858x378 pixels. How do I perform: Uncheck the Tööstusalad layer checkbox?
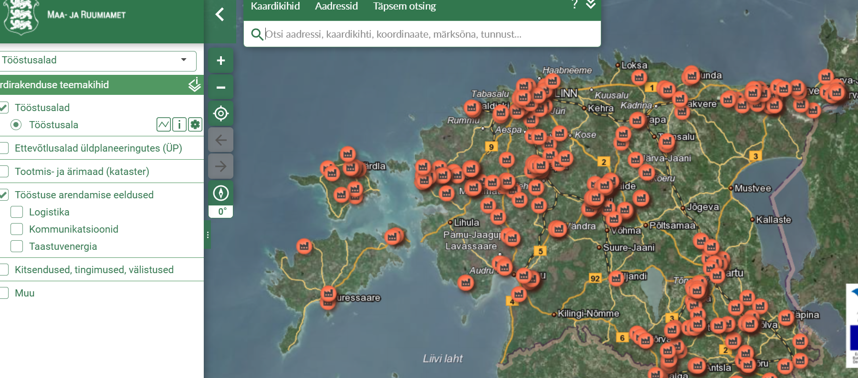pos(4,108)
